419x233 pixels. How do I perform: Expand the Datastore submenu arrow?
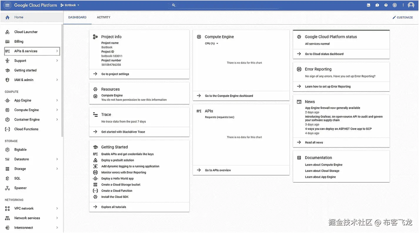click(x=57, y=159)
